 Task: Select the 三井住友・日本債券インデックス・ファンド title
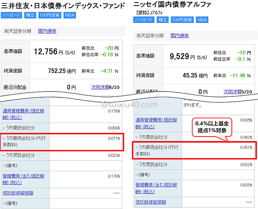[x=63, y=6]
